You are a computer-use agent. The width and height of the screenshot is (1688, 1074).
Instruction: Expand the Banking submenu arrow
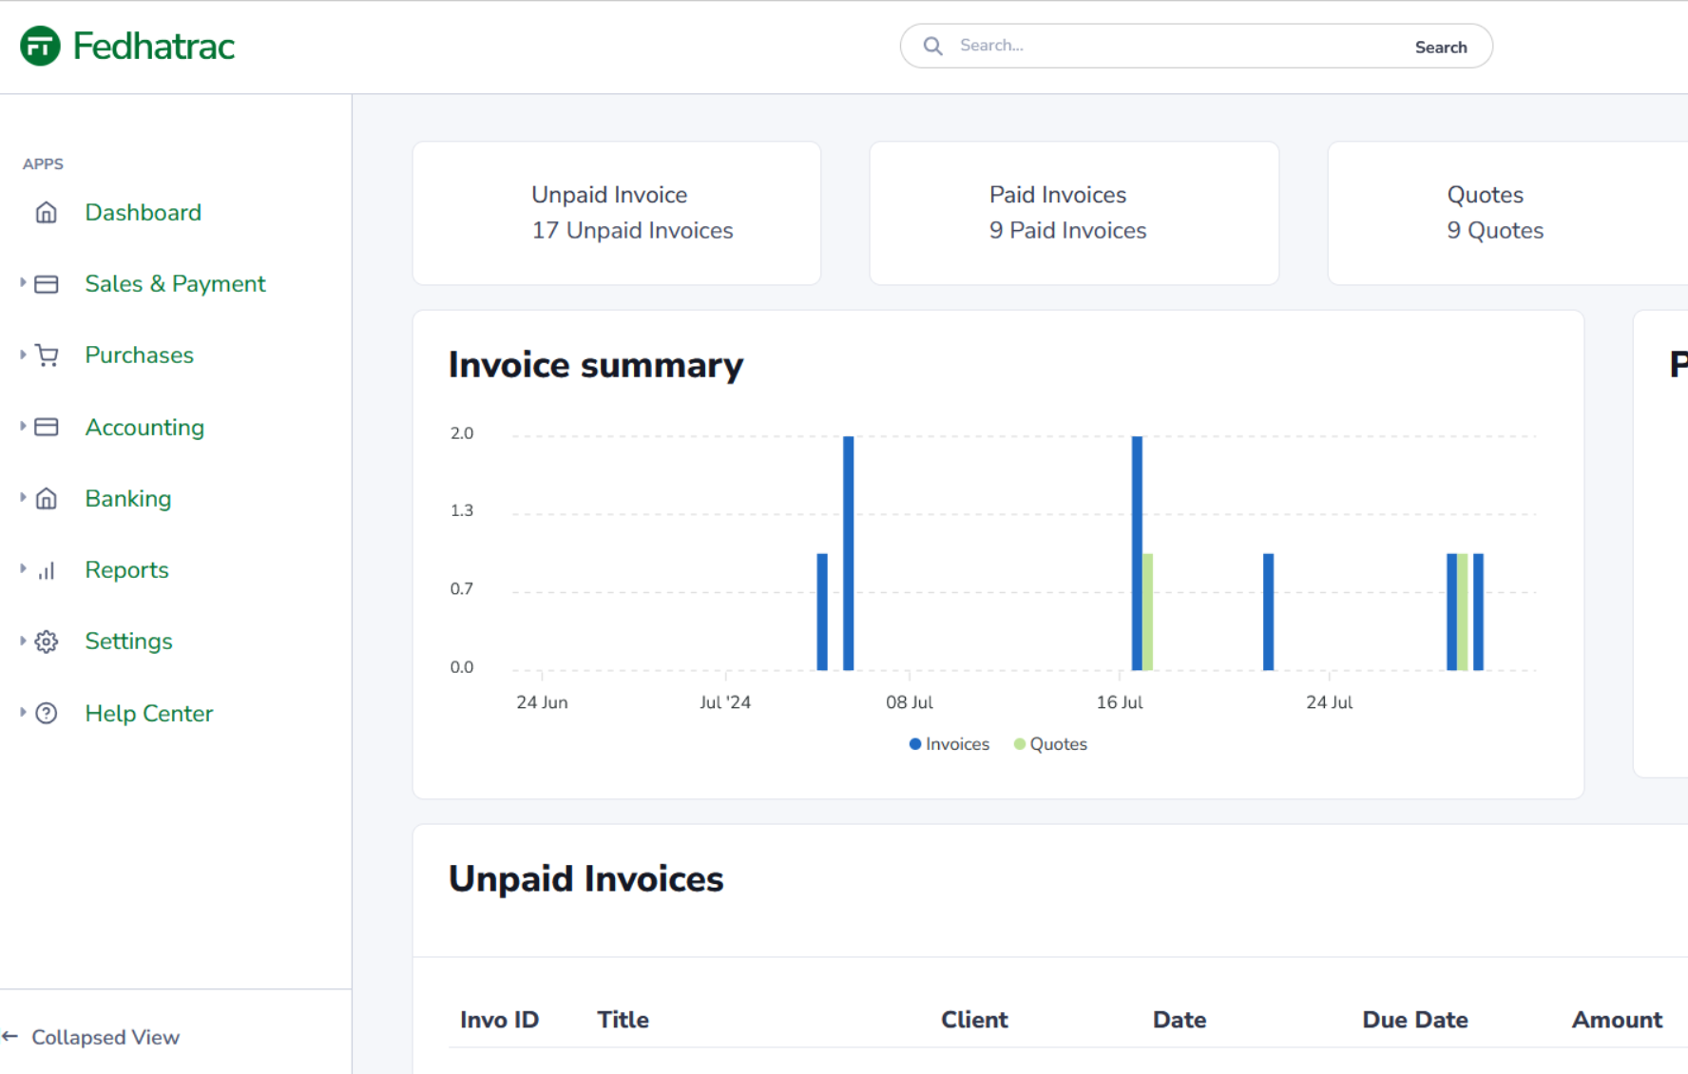tap(23, 497)
